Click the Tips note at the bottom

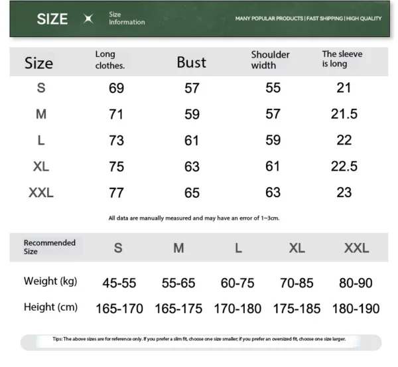pos(199,339)
